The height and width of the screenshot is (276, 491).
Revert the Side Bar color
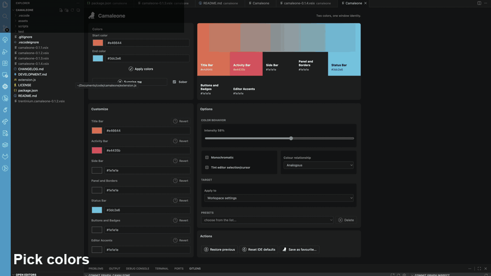tap(181, 161)
